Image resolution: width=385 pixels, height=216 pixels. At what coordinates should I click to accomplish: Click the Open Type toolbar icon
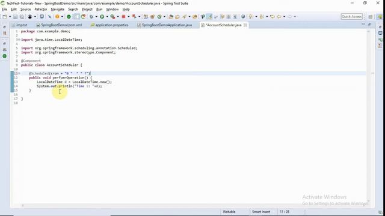coord(171,17)
